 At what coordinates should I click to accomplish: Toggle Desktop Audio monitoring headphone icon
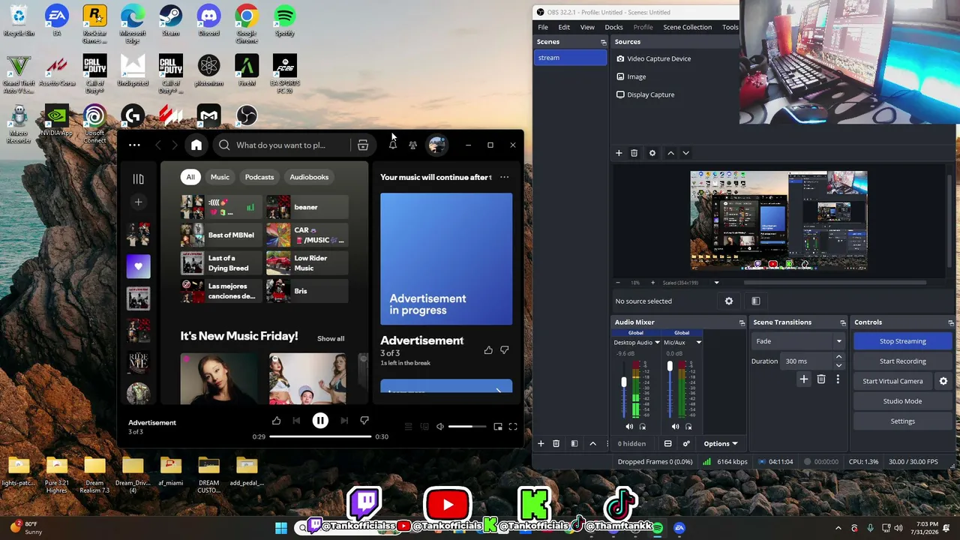coord(643,427)
